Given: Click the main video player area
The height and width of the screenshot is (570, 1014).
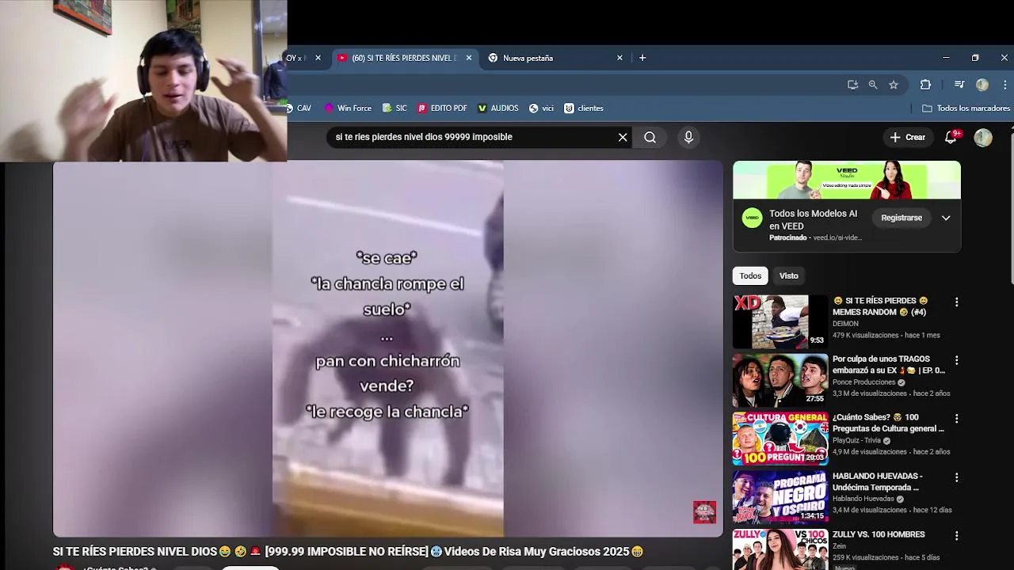Looking at the screenshot, I should point(388,348).
